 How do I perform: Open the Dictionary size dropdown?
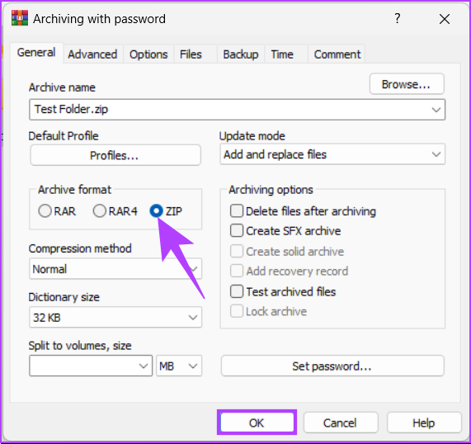coord(115,317)
